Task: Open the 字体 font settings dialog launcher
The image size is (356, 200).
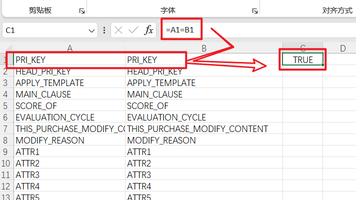Action: 254,10
